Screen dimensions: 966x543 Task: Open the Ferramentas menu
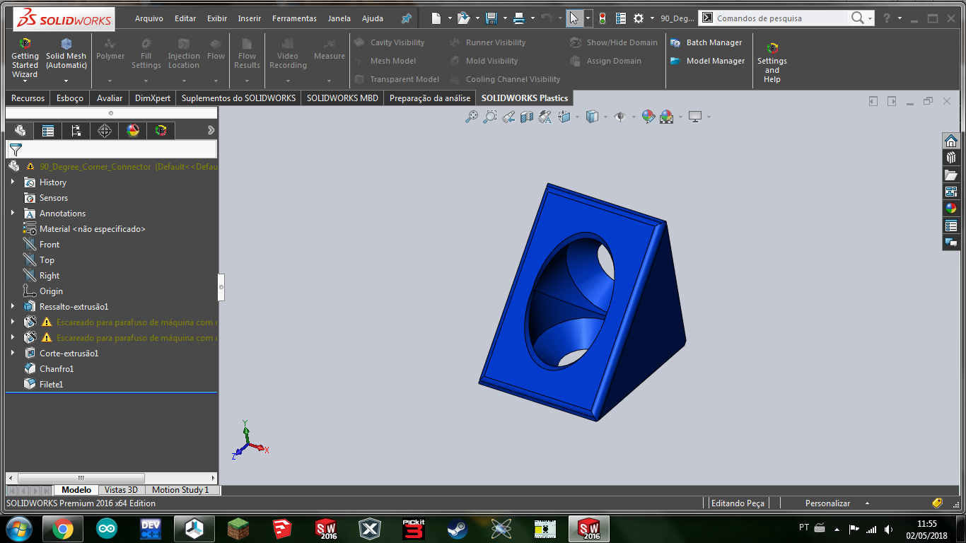(x=294, y=18)
